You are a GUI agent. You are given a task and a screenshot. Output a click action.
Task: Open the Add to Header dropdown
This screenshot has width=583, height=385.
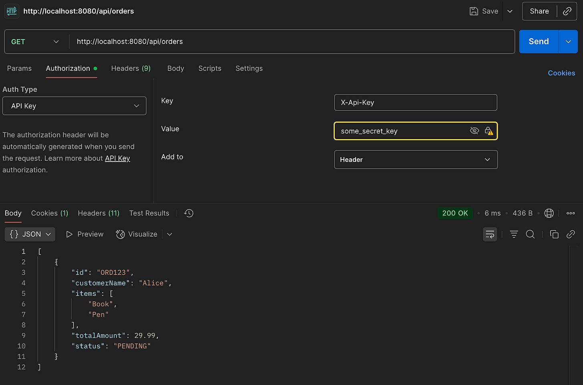pos(416,160)
